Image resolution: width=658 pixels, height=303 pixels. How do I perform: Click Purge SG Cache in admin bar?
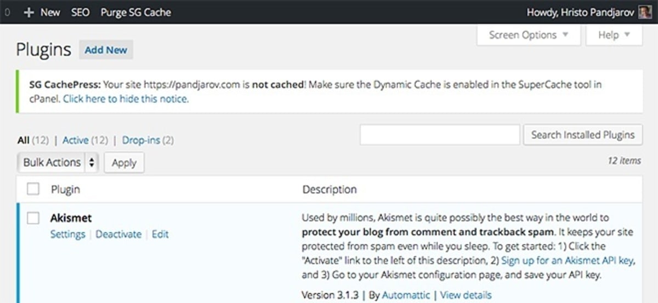136,12
